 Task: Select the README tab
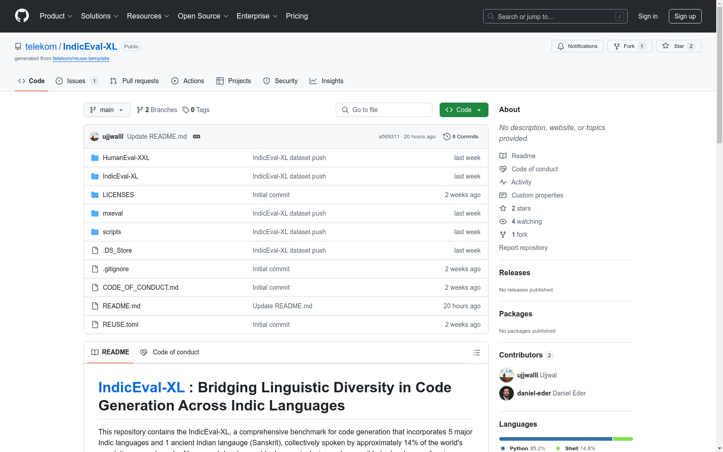click(x=110, y=353)
